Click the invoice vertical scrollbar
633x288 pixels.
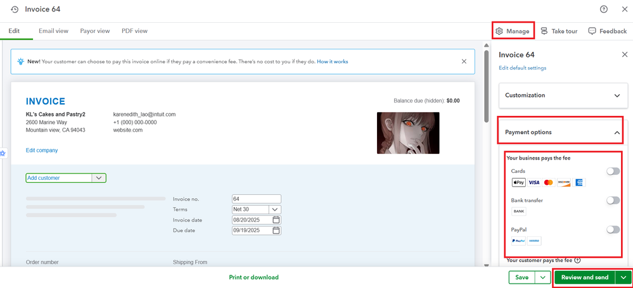[487, 85]
